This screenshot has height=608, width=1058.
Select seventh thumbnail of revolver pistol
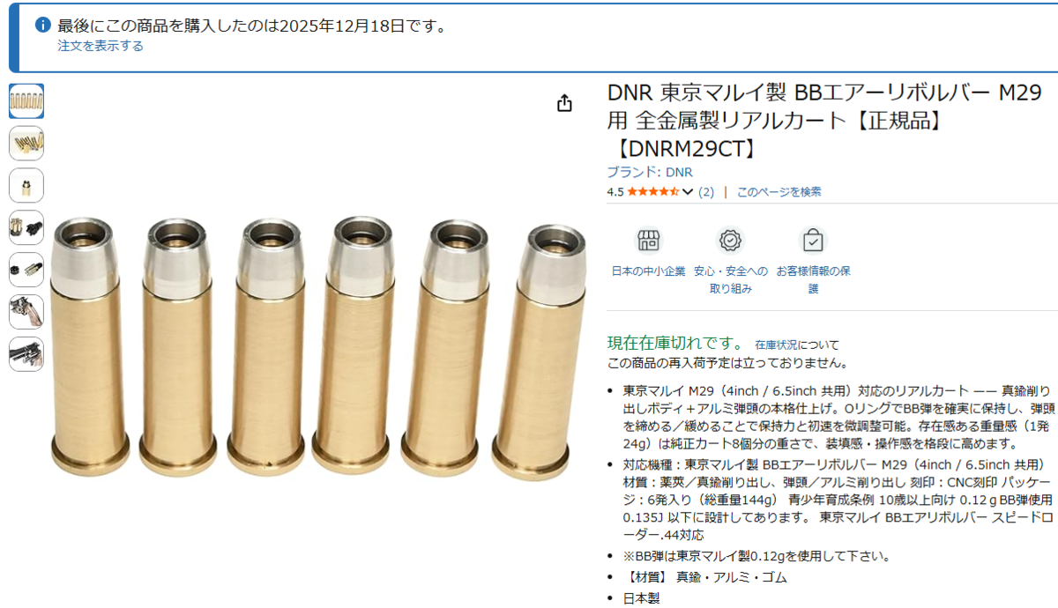pos(26,354)
